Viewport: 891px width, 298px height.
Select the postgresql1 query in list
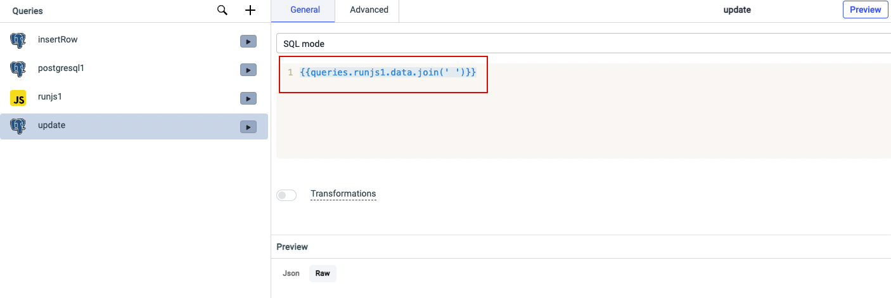point(61,68)
